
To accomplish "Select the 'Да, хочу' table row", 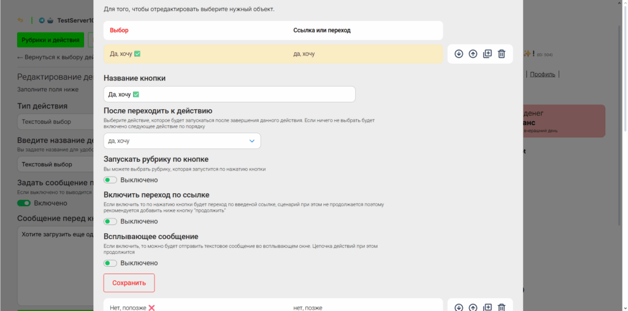I will pos(273,54).
